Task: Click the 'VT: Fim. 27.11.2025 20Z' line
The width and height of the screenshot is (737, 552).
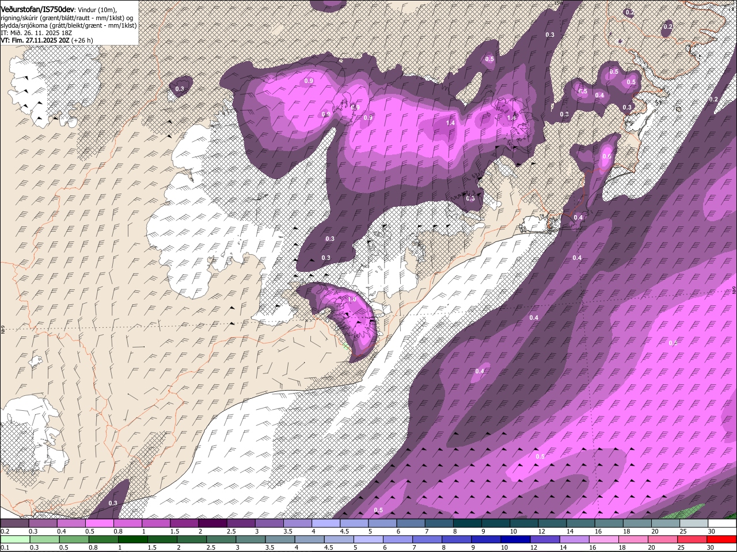Action: 35,40
